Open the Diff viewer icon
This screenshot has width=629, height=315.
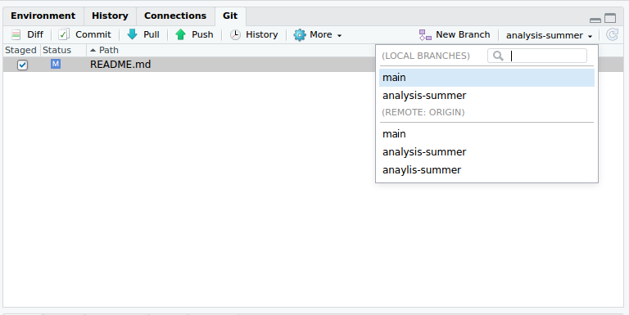[x=16, y=35]
